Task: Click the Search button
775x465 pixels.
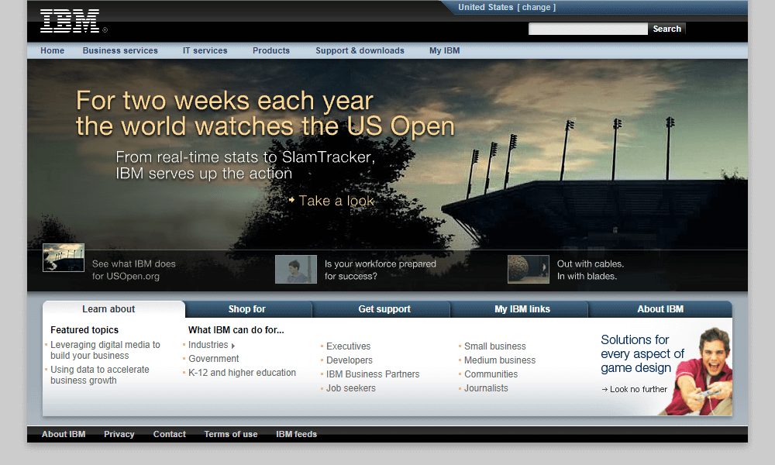Action: [666, 29]
